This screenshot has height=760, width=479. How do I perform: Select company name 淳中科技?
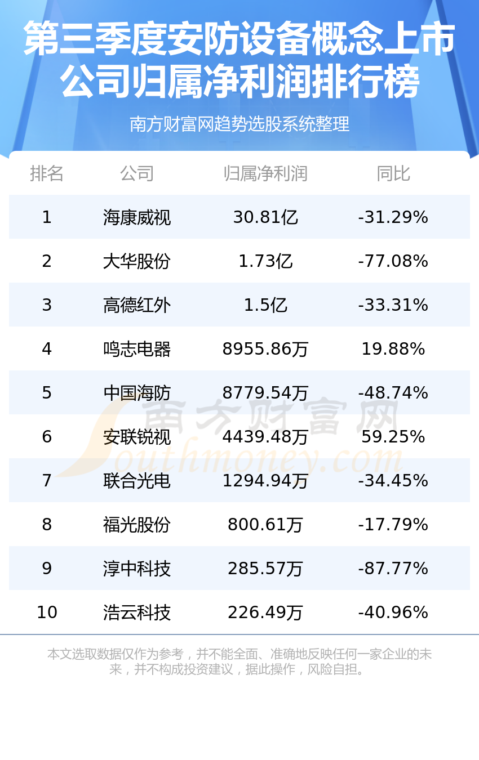(x=137, y=569)
